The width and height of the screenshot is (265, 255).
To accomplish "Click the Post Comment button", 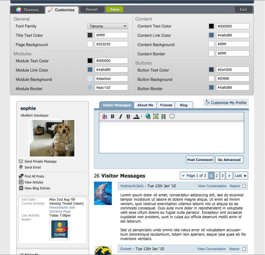I will pos(200,159).
